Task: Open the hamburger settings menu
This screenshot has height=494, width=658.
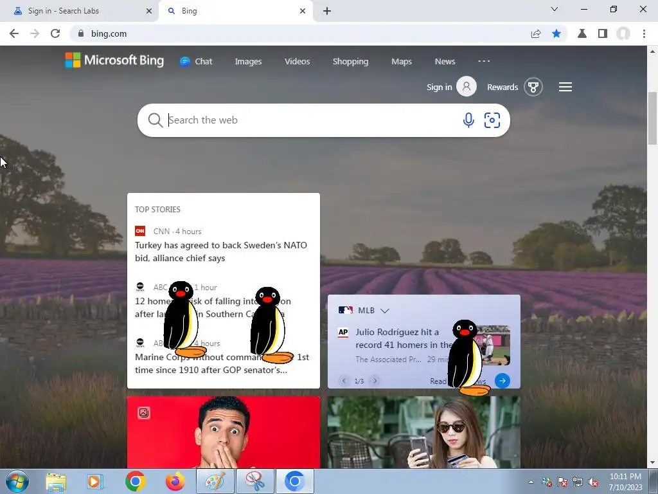Action: [x=565, y=87]
